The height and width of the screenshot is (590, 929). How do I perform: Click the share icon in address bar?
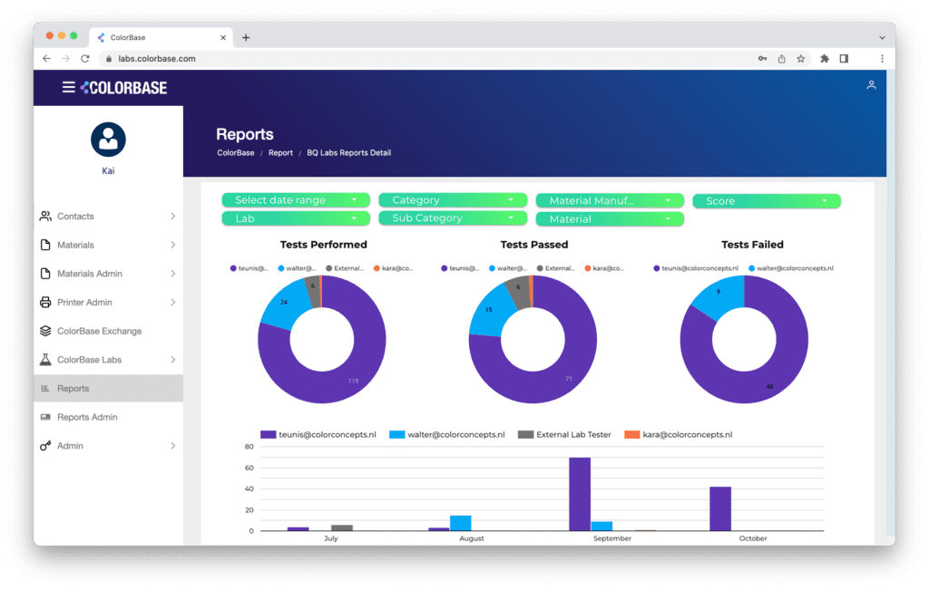pyautogui.click(x=781, y=59)
